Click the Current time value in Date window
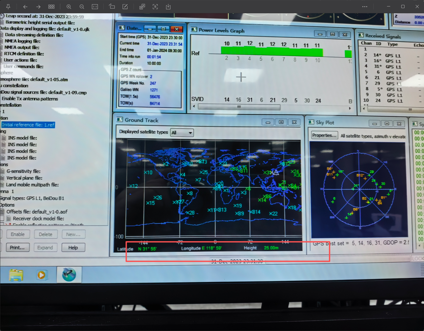424x331 pixels. (x=164, y=44)
